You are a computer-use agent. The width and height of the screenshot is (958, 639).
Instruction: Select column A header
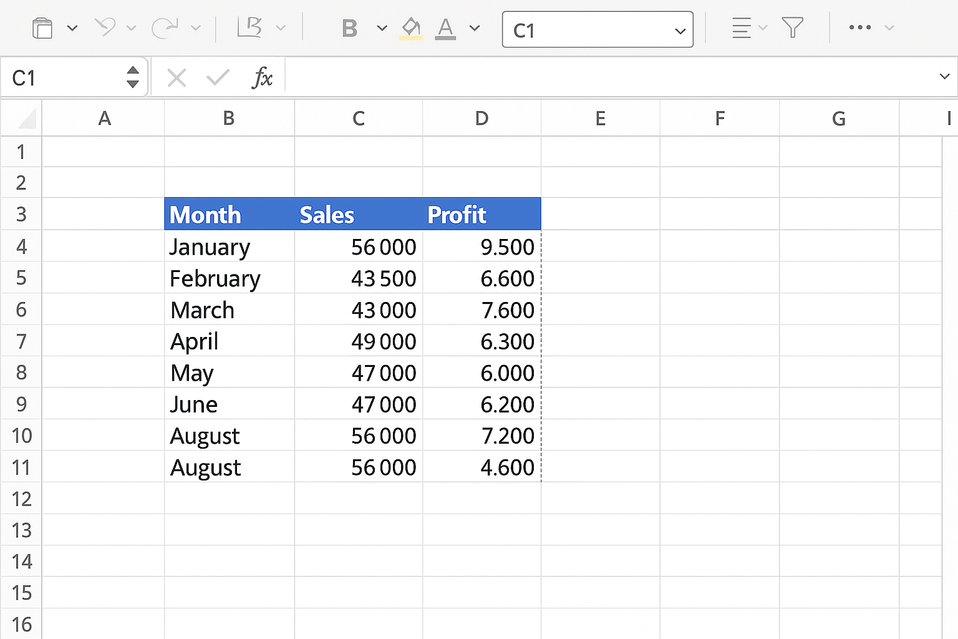[x=104, y=118]
